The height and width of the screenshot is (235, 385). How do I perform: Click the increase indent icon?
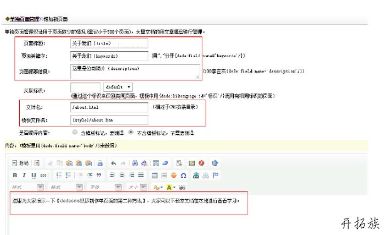(x=90, y=175)
